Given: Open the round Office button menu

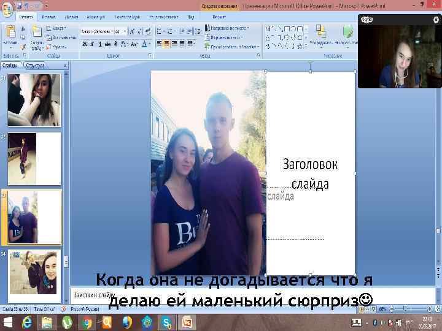Looking at the screenshot, I should (7, 9).
